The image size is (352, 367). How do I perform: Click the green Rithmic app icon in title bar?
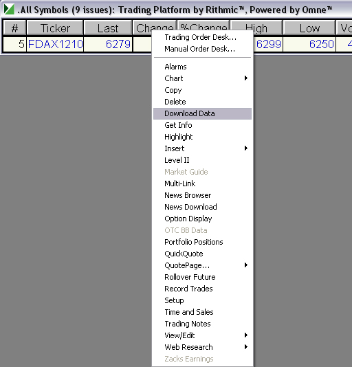pos(9,10)
